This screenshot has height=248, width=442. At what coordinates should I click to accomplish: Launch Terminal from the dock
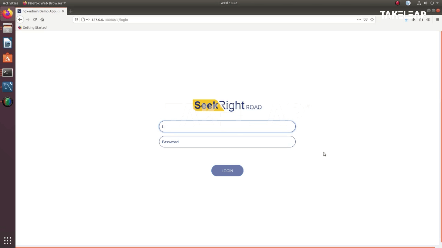[x=8, y=73]
